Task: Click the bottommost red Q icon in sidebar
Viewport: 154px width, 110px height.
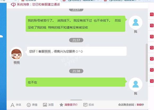Action: [x=152, y=81]
